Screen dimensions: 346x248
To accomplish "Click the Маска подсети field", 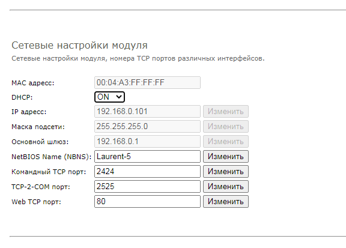I will 147,127.
